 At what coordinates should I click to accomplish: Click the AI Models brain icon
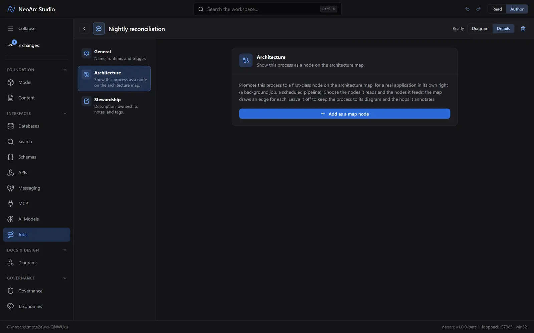pyautogui.click(x=11, y=219)
